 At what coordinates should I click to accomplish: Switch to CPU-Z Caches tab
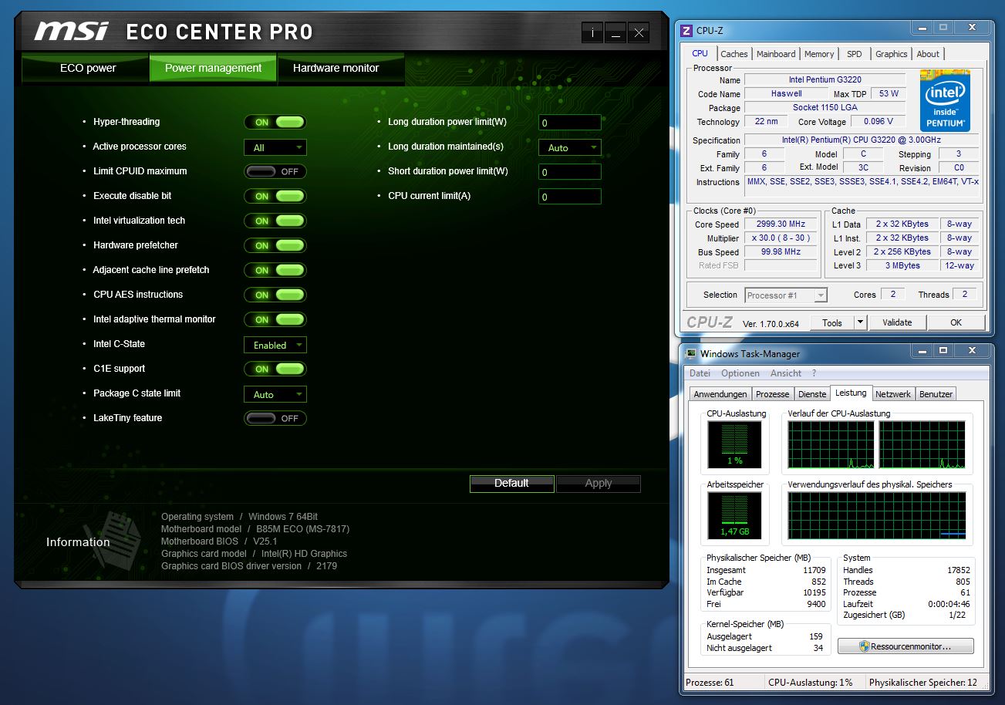tap(734, 54)
